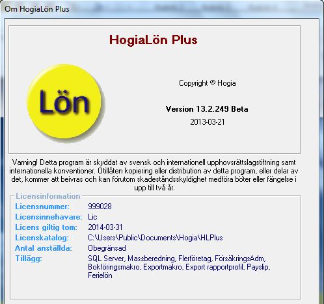Click the 'Licenskatalog:' label
This screenshot has height=304, width=324.
[42, 238]
